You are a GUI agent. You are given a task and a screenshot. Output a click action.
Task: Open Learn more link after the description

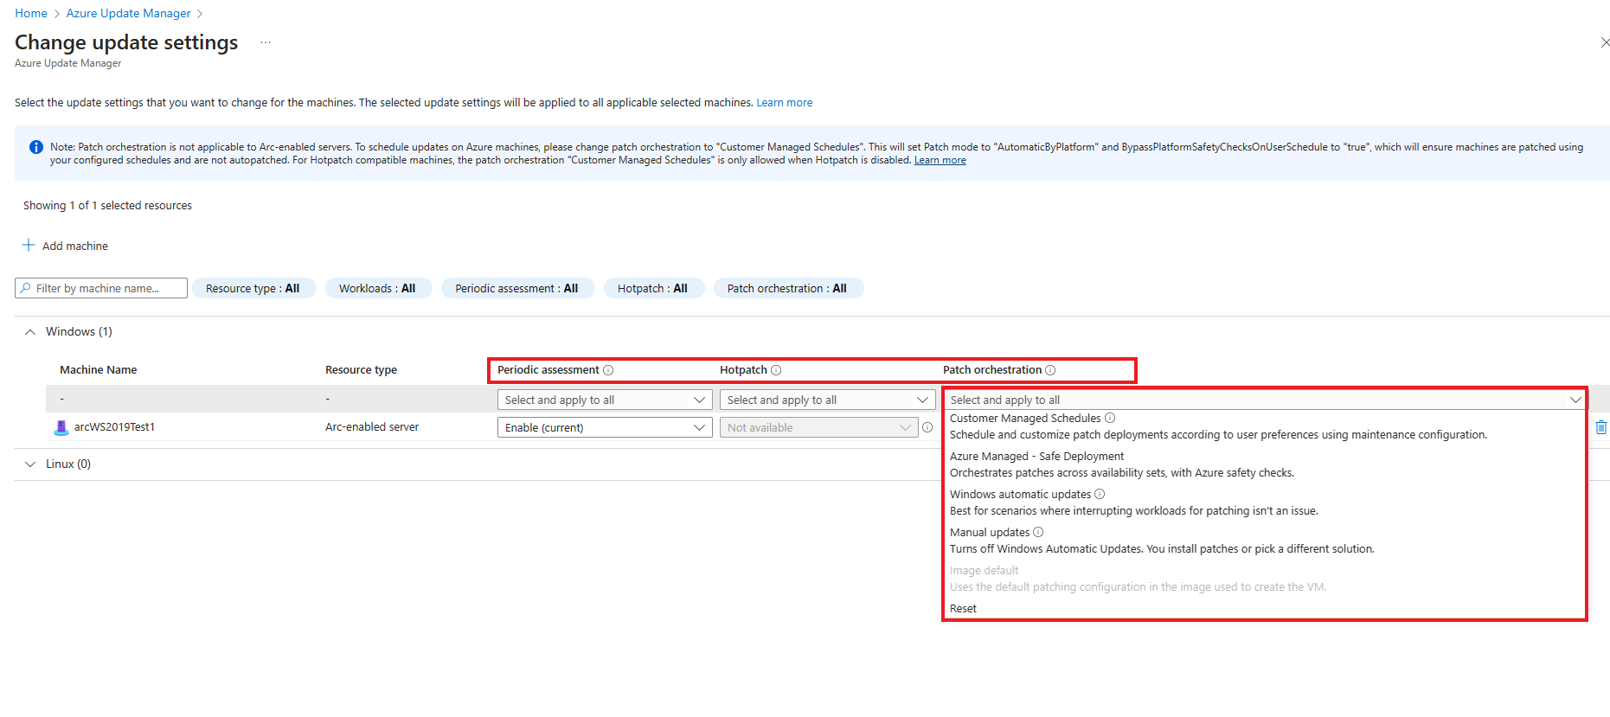click(x=785, y=102)
